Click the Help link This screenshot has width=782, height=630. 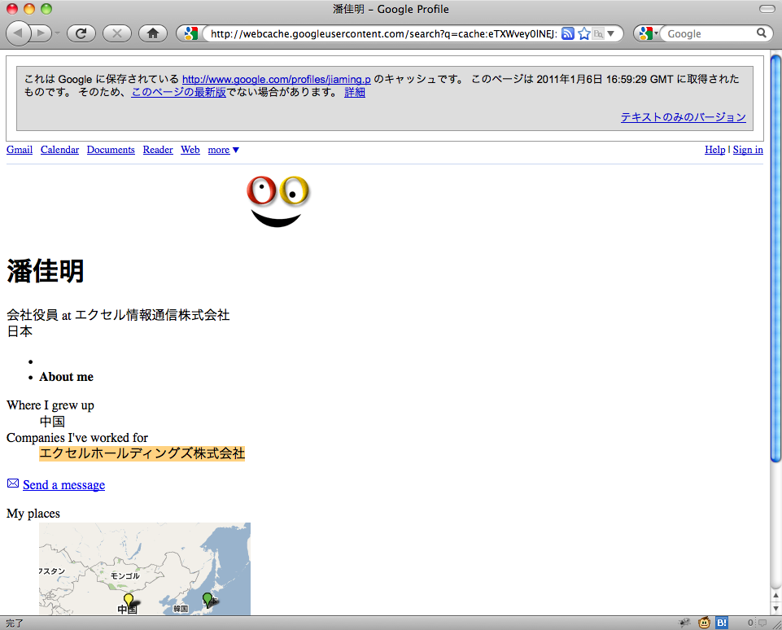click(x=714, y=150)
